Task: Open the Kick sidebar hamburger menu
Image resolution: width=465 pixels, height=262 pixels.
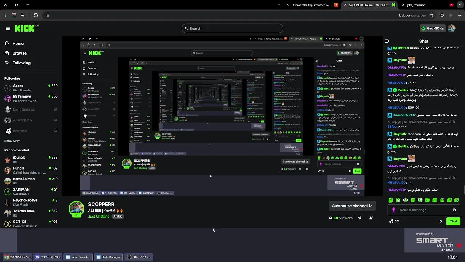Action: 8,28
